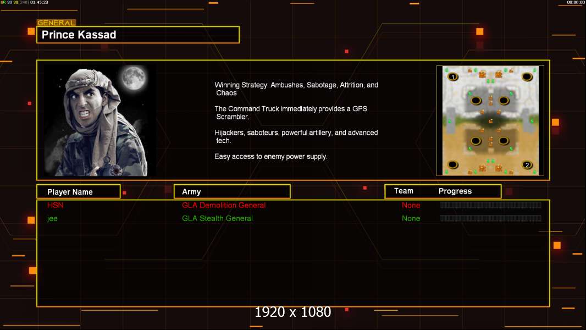Click the map preview thumbnail
Screen dimensions: 586x330
(x=490, y=120)
